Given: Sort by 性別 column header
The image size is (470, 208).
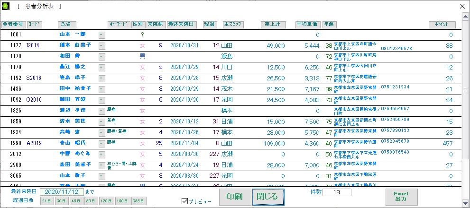Looking at the screenshot, I should (139, 25).
